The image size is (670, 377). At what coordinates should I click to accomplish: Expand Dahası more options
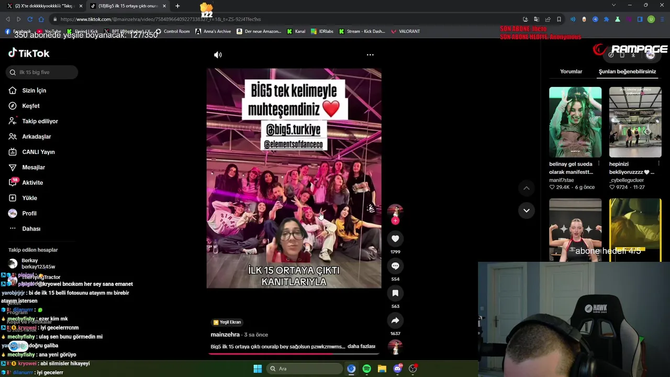click(x=31, y=229)
